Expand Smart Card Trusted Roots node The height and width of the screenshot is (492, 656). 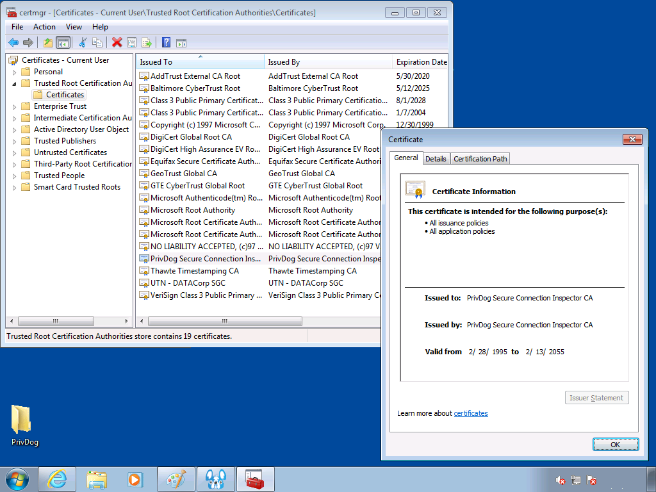tap(14, 188)
